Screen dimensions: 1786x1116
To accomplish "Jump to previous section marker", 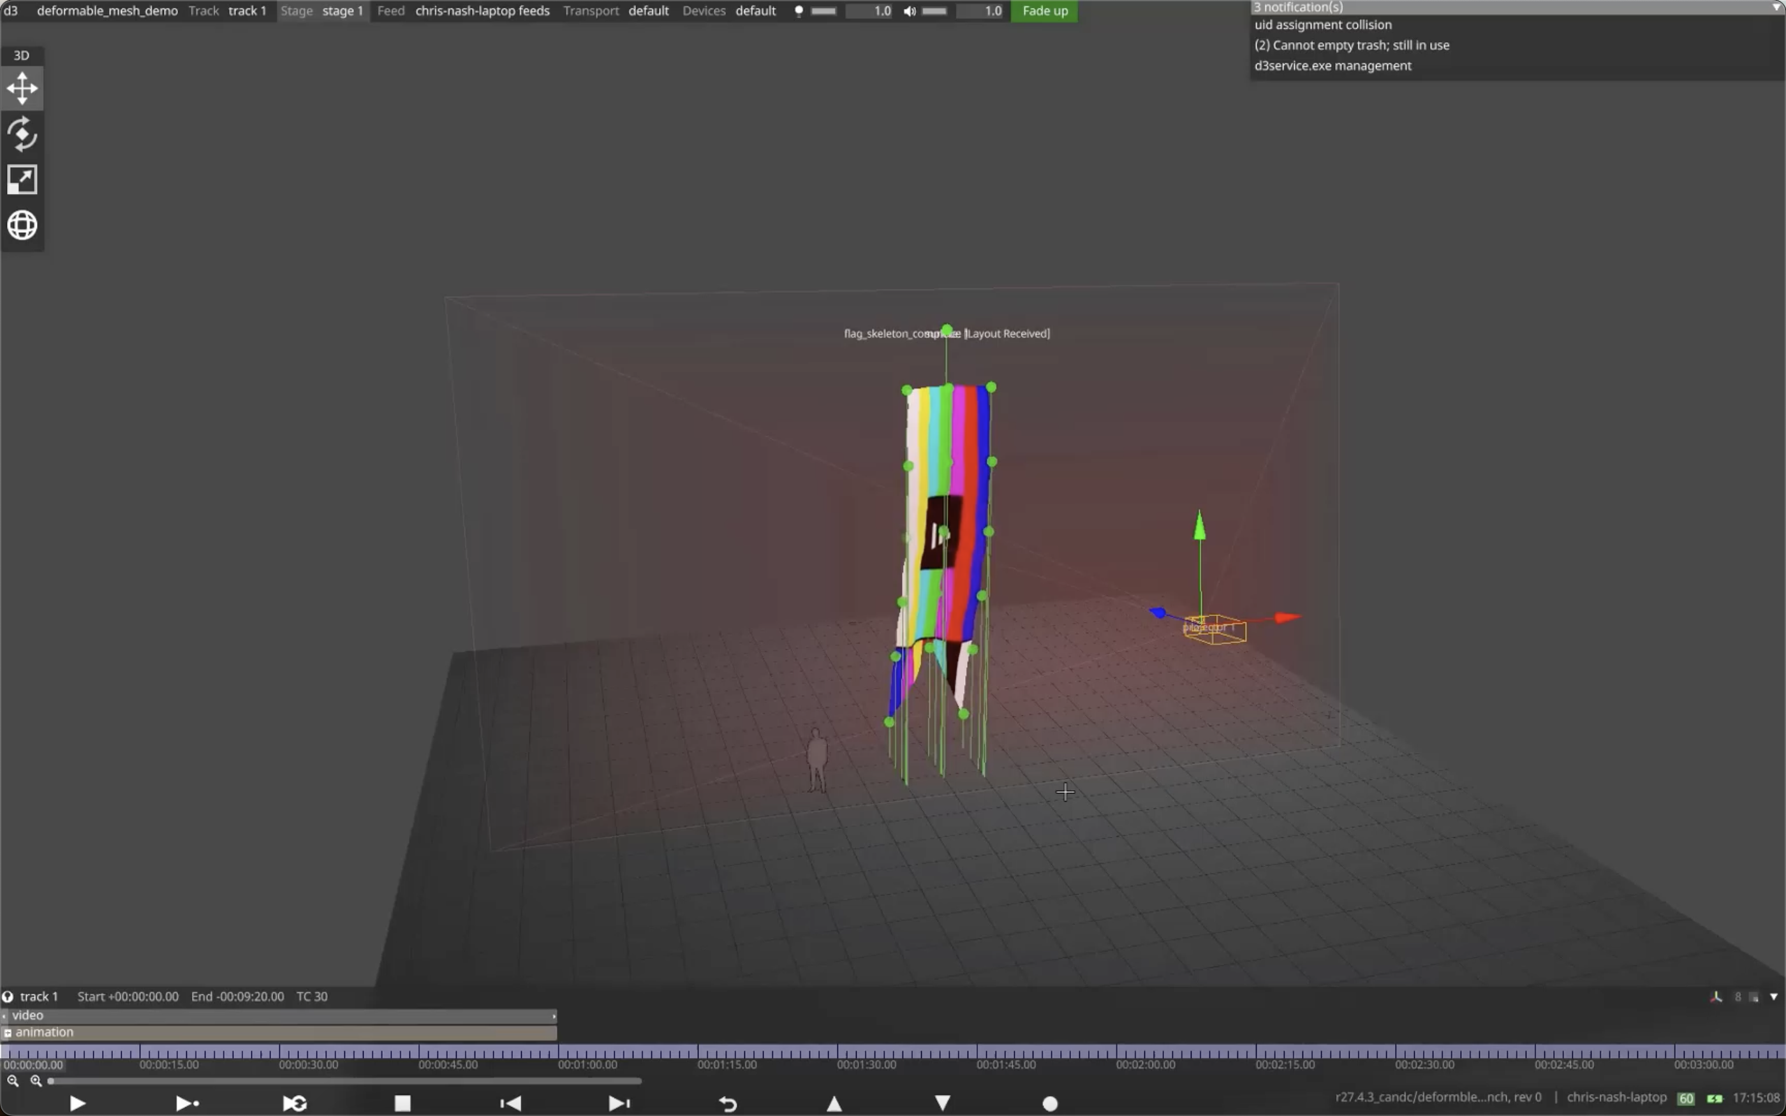I will (x=511, y=1103).
